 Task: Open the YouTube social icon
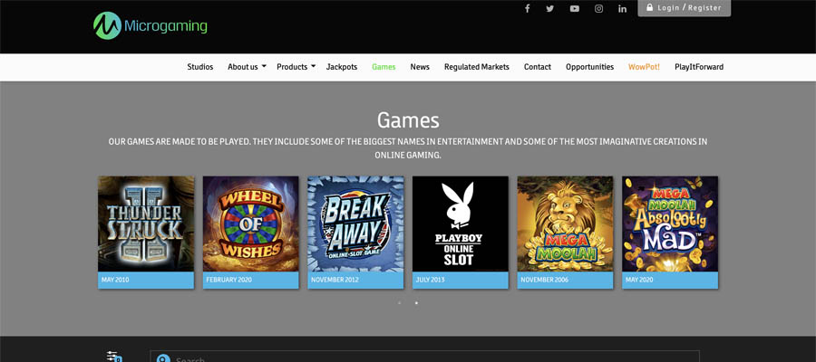click(x=575, y=8)
